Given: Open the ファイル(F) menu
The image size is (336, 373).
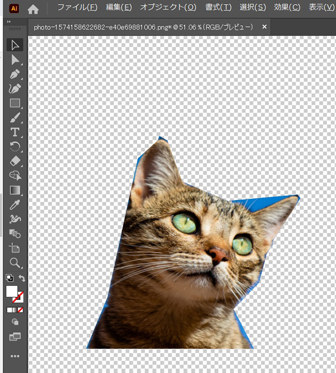Looking at the screenshot, I should coord(77,8).
